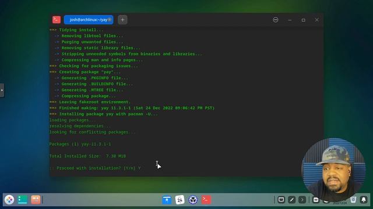Click the 'Packages (1) yay-11.3.1-1' line
Viewport: 373px width, 209px height.
tap(80, 144)
